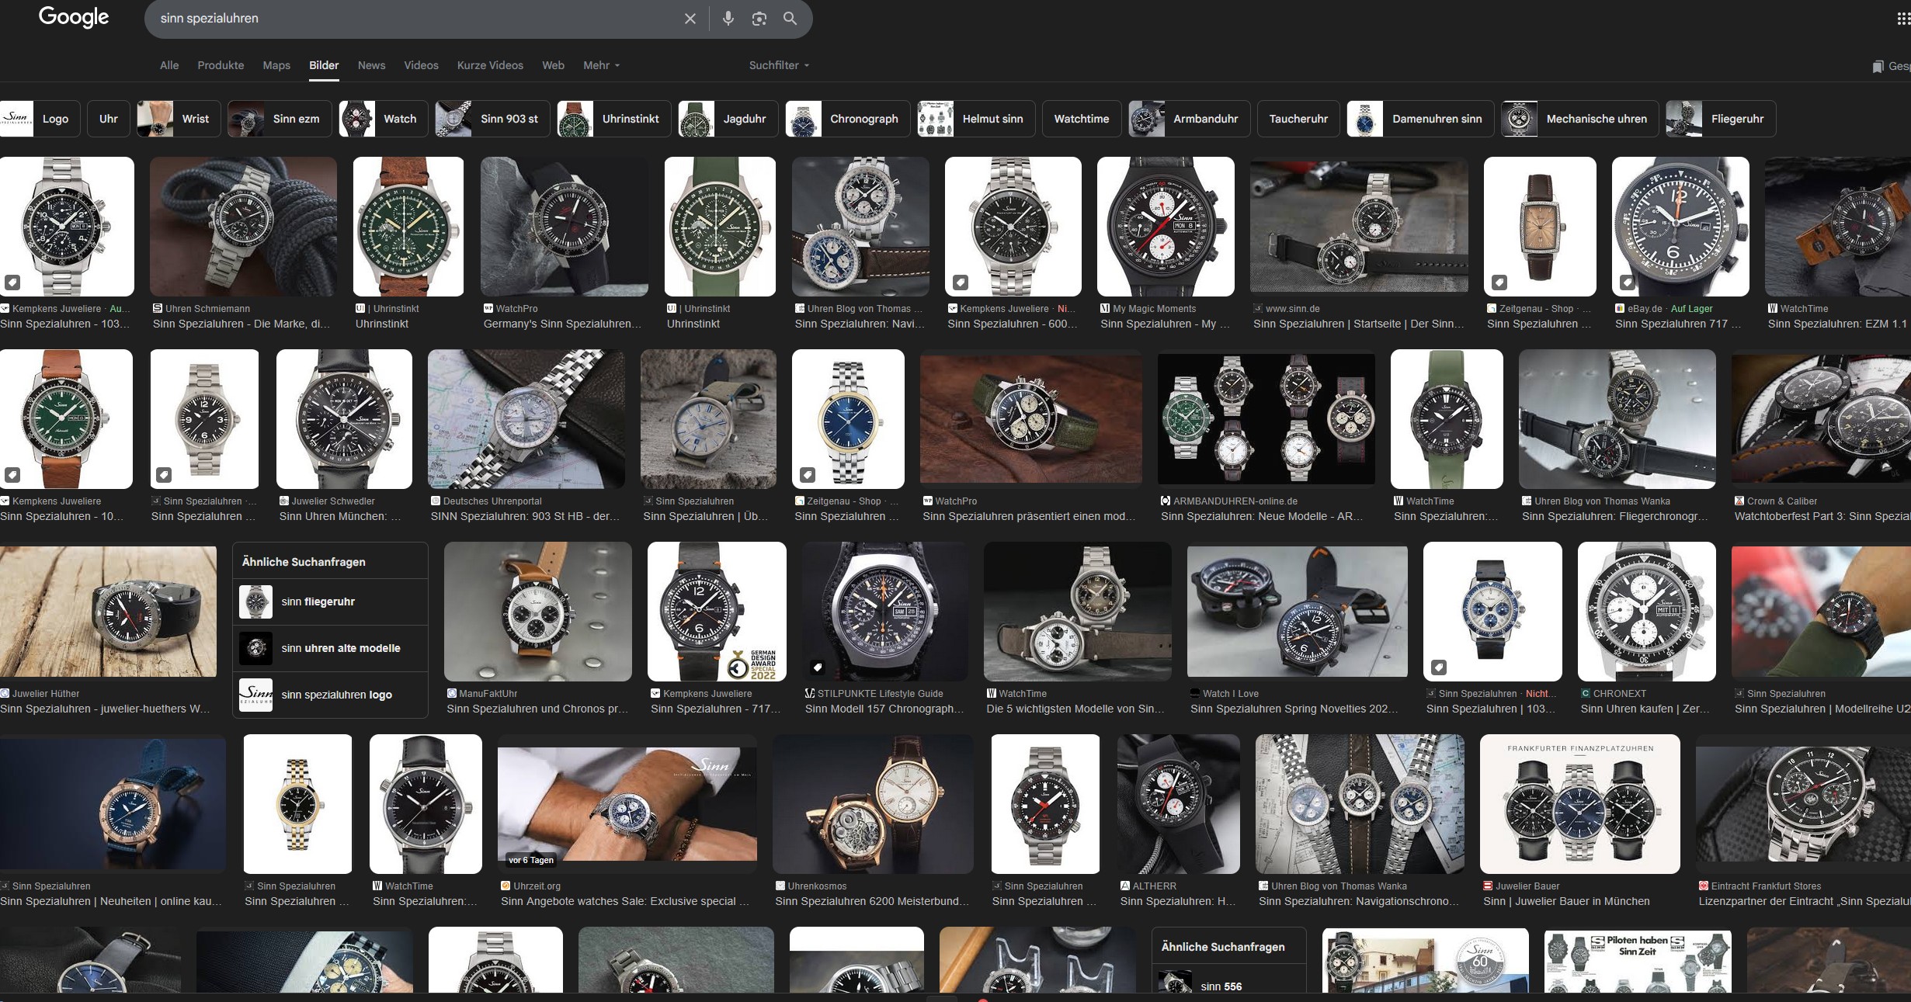The image size is (1911, 1002).
Task: Select the Chronograph filter chip
Action: (x=847, y=119)
